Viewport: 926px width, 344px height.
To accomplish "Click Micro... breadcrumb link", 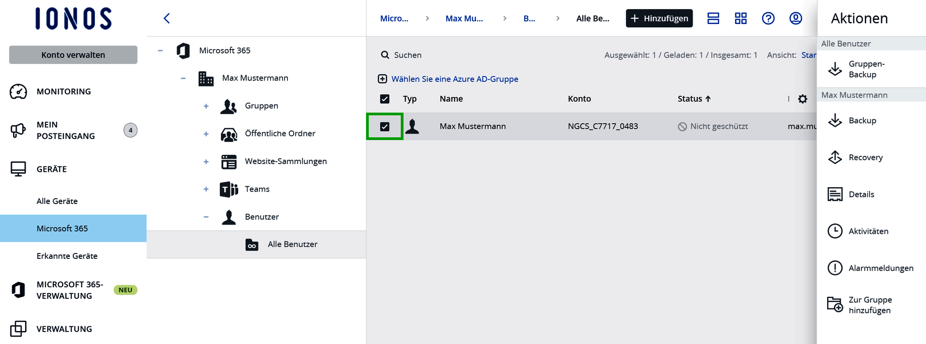I will 394,18.
